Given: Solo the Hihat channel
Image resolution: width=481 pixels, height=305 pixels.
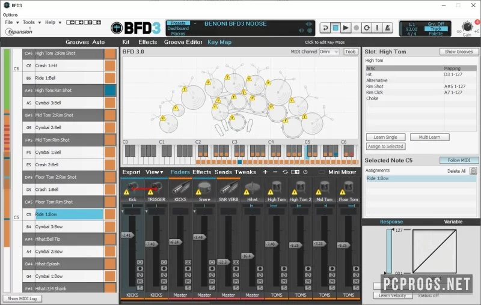Looking at the screenshot, I should click(260, 288).
